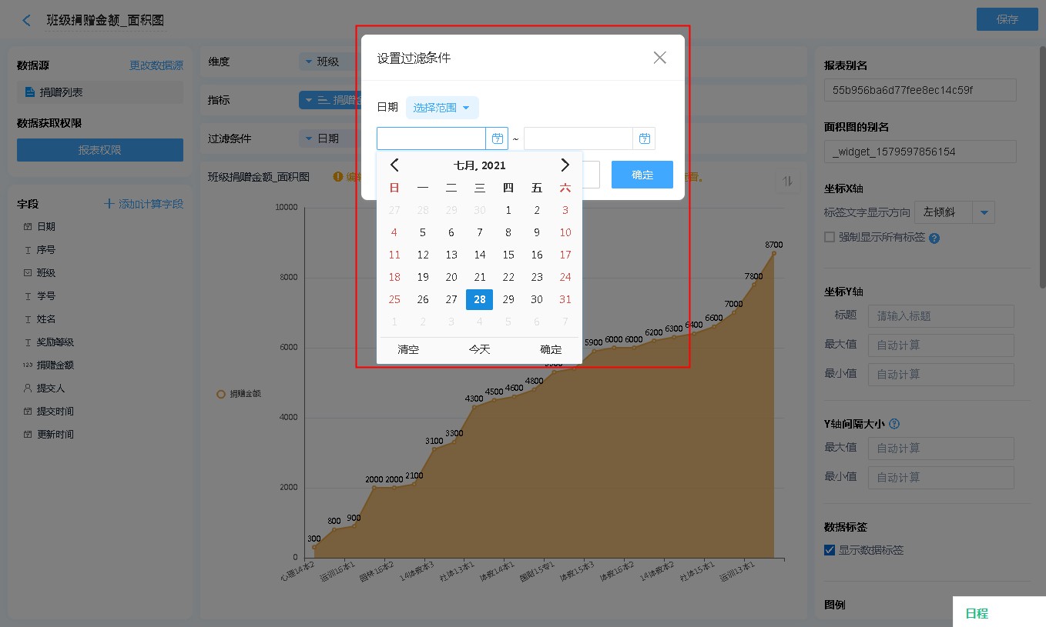Viewport: 1046px width, 627px height.
Task: Enable force display all labels checkbox
Action: coord(830,237)
